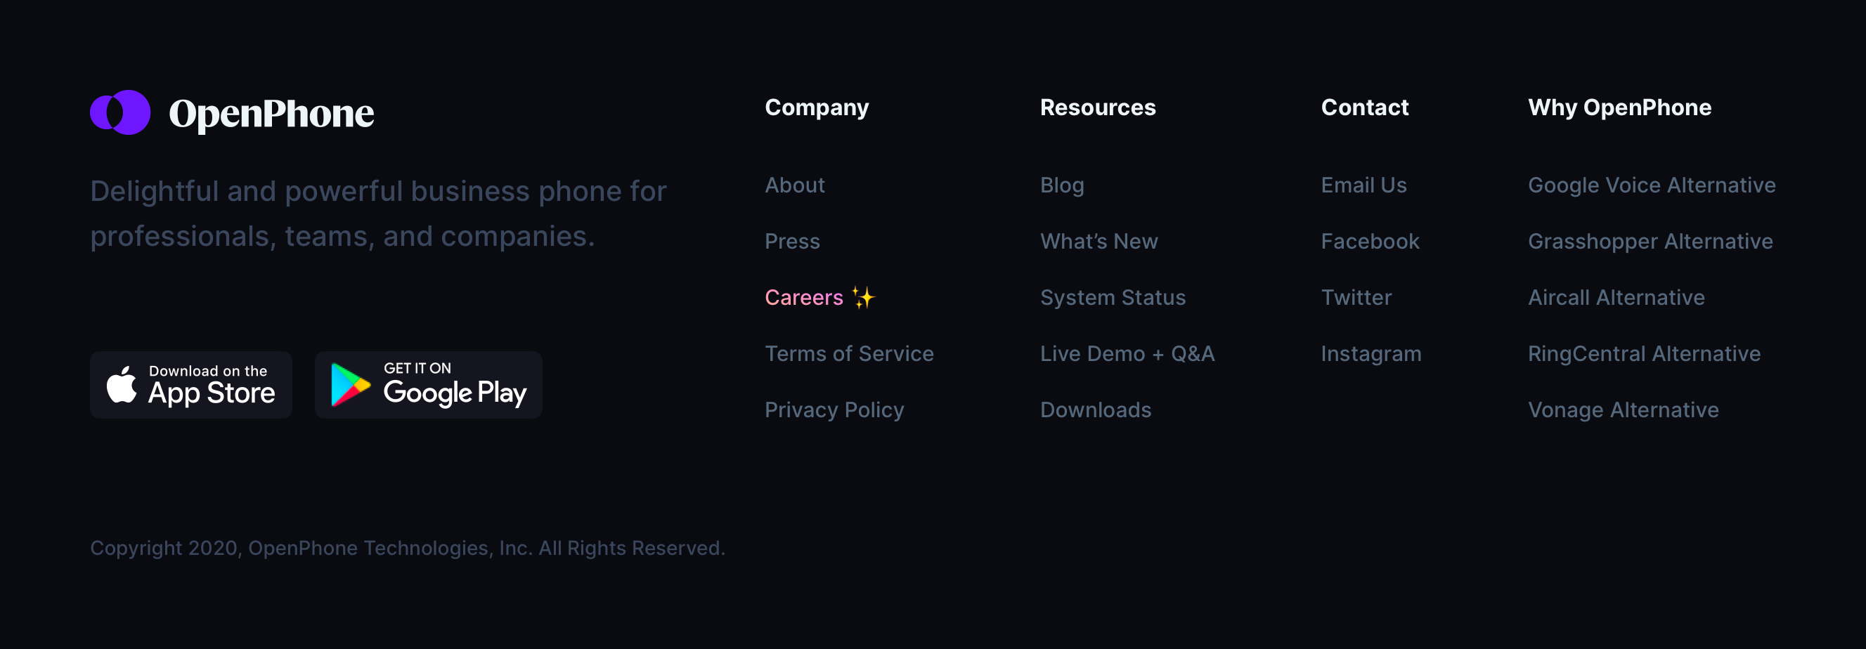Check the What's New link
The image size is (1866, 649).
(x=1098, y=242)
